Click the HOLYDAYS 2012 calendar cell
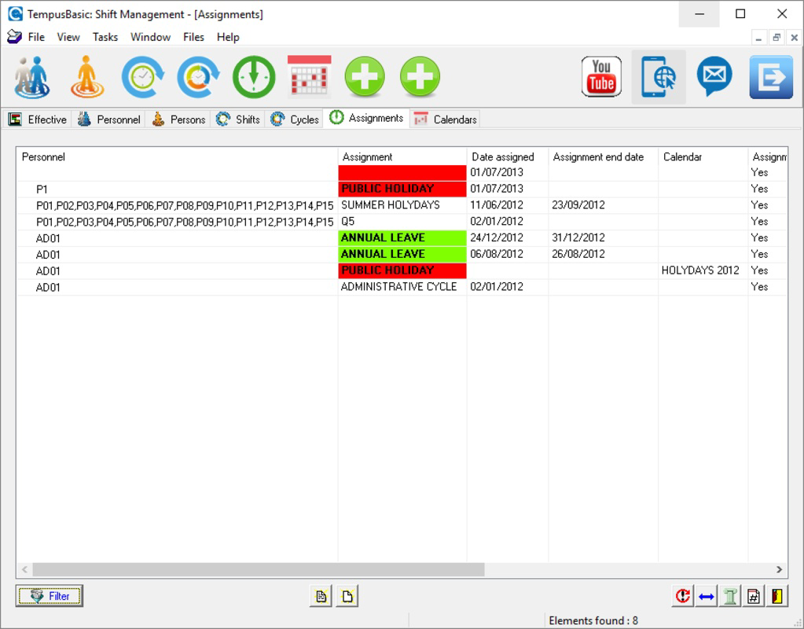This screenshot has width=804, height=629. (x=703, y=271)
